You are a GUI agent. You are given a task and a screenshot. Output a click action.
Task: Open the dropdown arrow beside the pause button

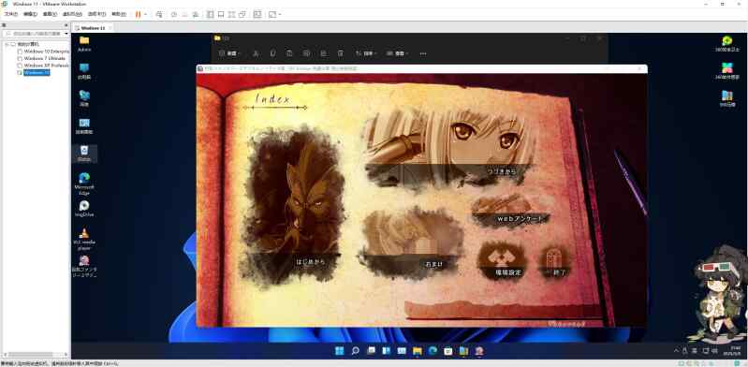(x=145, y=14)
